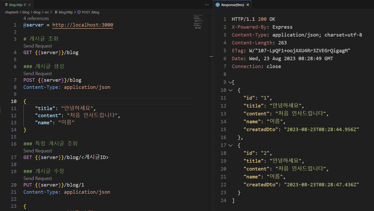Click response Content-Type: application/json; charset=utf-8
Viewport: 374px width, 211px height.
(297, 35)
